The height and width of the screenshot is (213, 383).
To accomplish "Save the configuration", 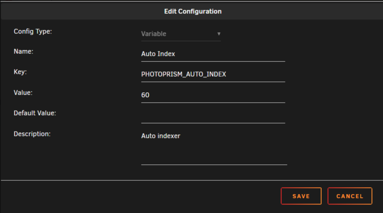I will (x=301, y=196).
